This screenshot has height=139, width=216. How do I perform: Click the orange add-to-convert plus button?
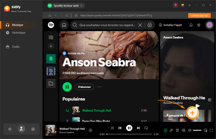[x=192, y=113]
